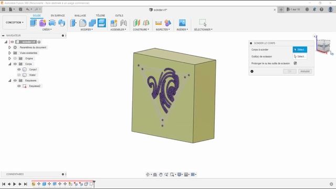Expand Paramètres du document node
This screenshot has height=189, width=336.
(x=9, y=47)
